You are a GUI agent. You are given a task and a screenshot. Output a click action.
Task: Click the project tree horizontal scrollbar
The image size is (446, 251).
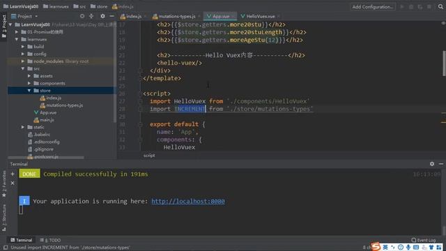click(x=46, y=158)
